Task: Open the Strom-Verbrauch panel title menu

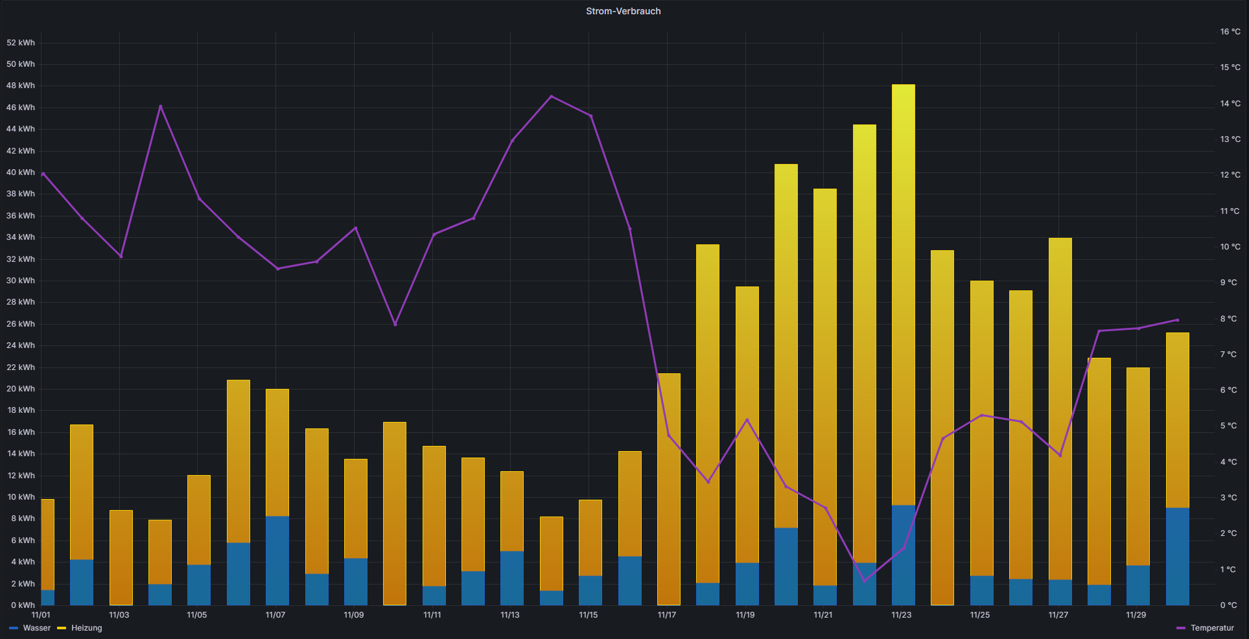Action: point(623,11)
